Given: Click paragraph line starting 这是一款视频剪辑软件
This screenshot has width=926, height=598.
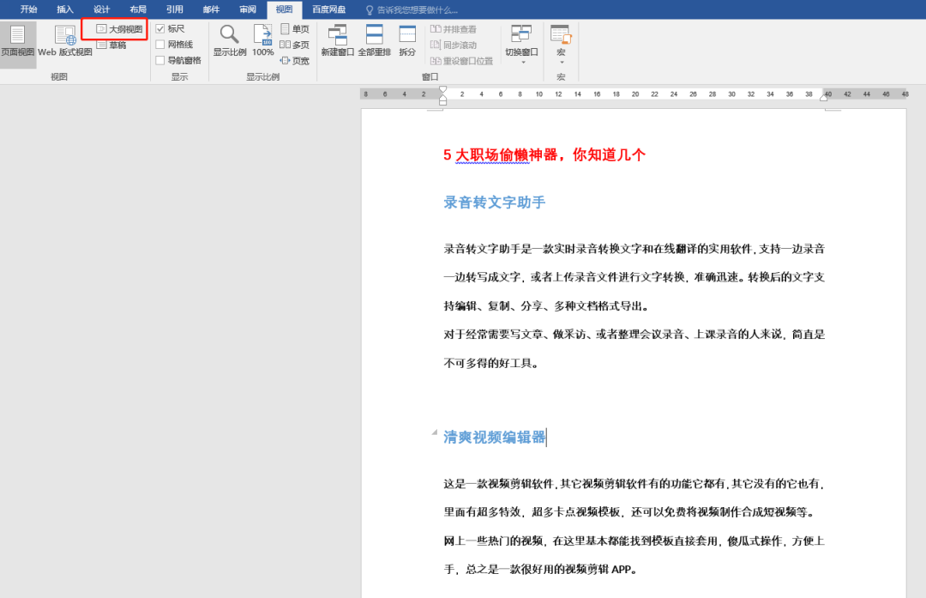Looking at the screenshot, I should point(634,484).
